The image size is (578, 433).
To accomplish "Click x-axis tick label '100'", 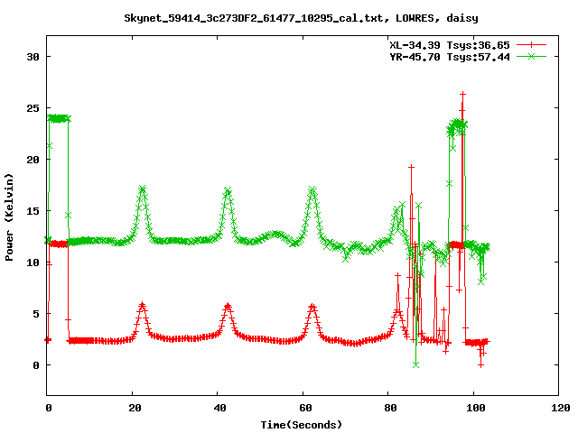I will [476, 408].
